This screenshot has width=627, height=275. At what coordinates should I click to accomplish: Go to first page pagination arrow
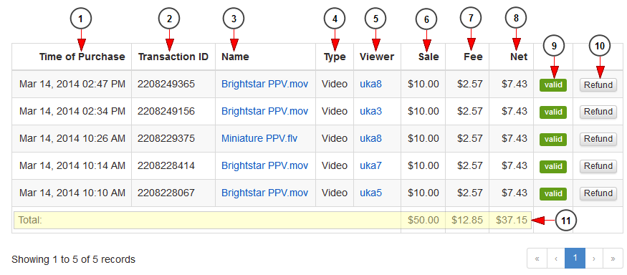[537, 259]
